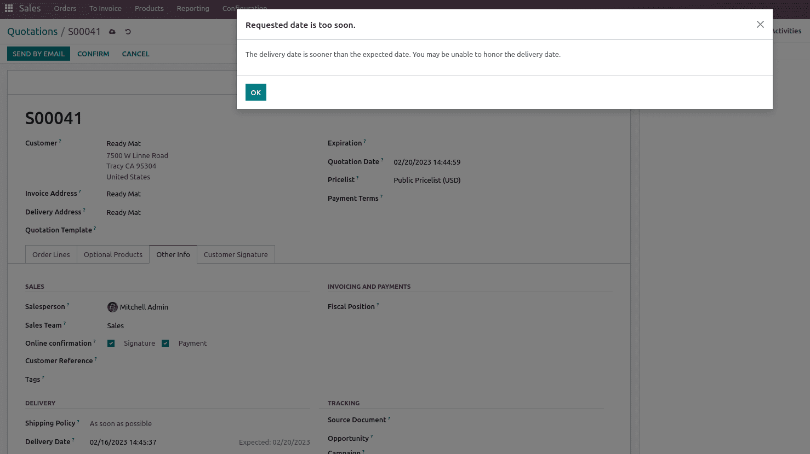Close the warning dialog with X
Screen dimensions: 810x454
point(760,24)
